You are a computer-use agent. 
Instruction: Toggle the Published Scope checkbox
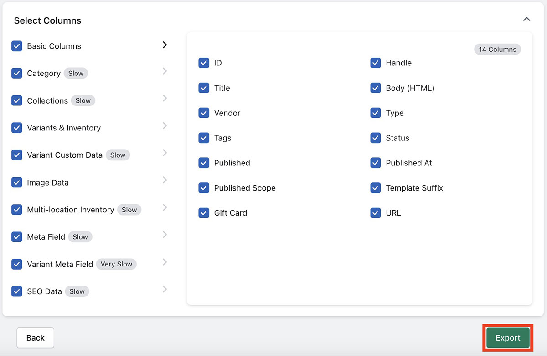pos(204,188)
